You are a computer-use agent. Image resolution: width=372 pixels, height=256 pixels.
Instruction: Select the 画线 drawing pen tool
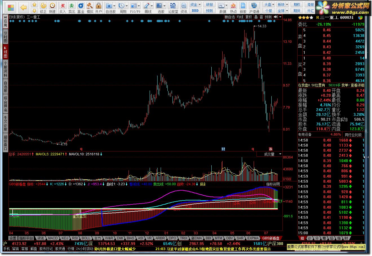[147, 8]
